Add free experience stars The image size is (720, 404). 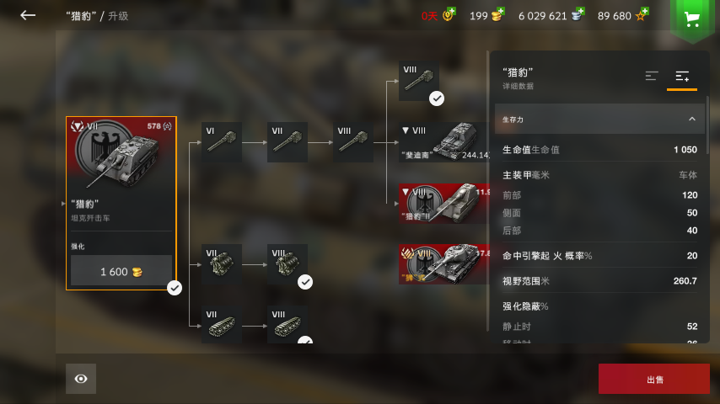[x=645, y=11]
